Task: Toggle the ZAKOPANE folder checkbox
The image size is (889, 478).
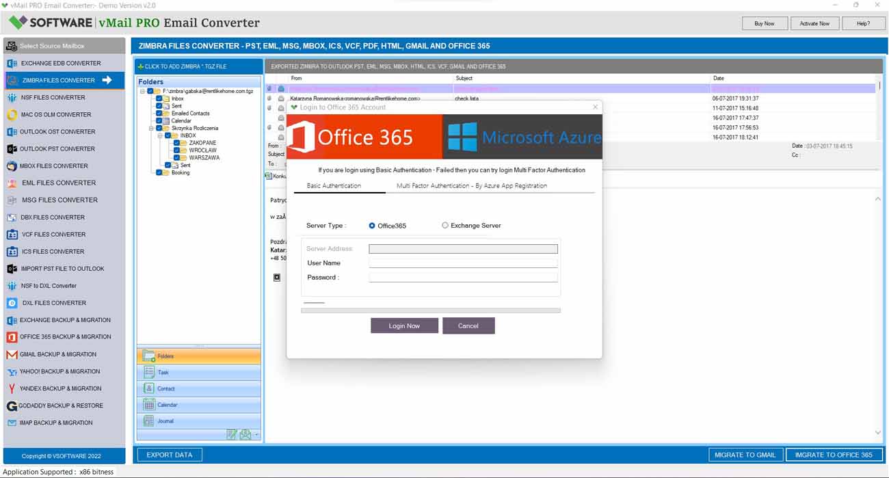Action: click(x=177, y=143)
